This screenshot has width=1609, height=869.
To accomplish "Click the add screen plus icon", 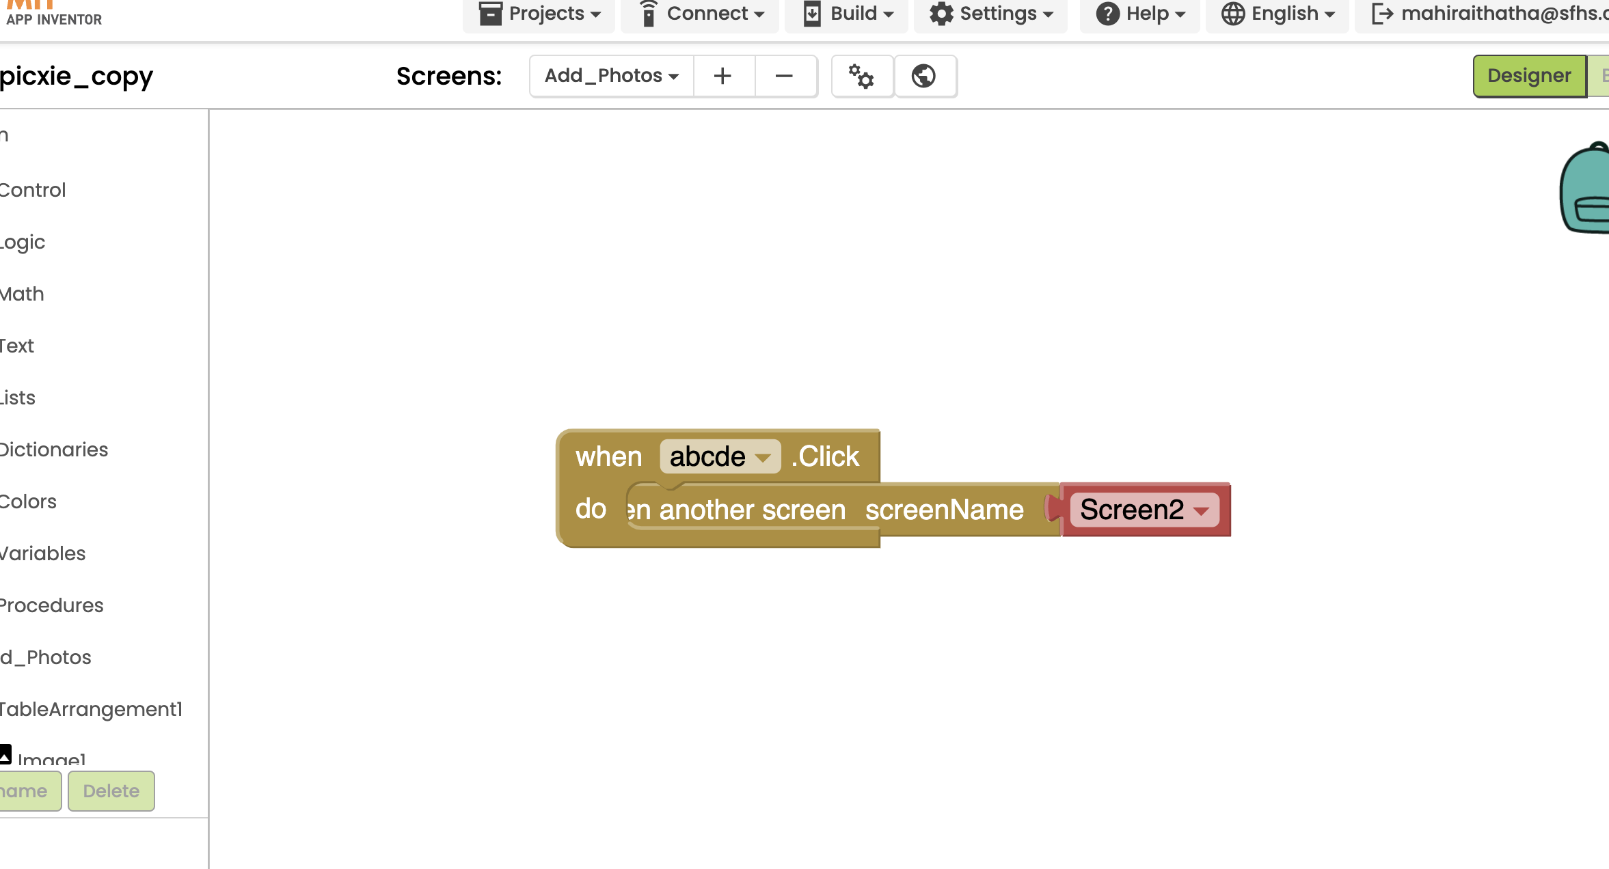I will [x=723, y=76].
